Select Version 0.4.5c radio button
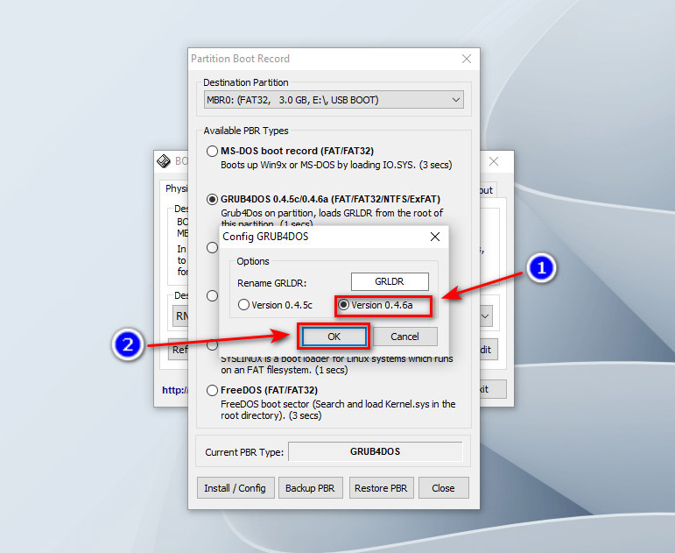 click(x=243, y=305)
